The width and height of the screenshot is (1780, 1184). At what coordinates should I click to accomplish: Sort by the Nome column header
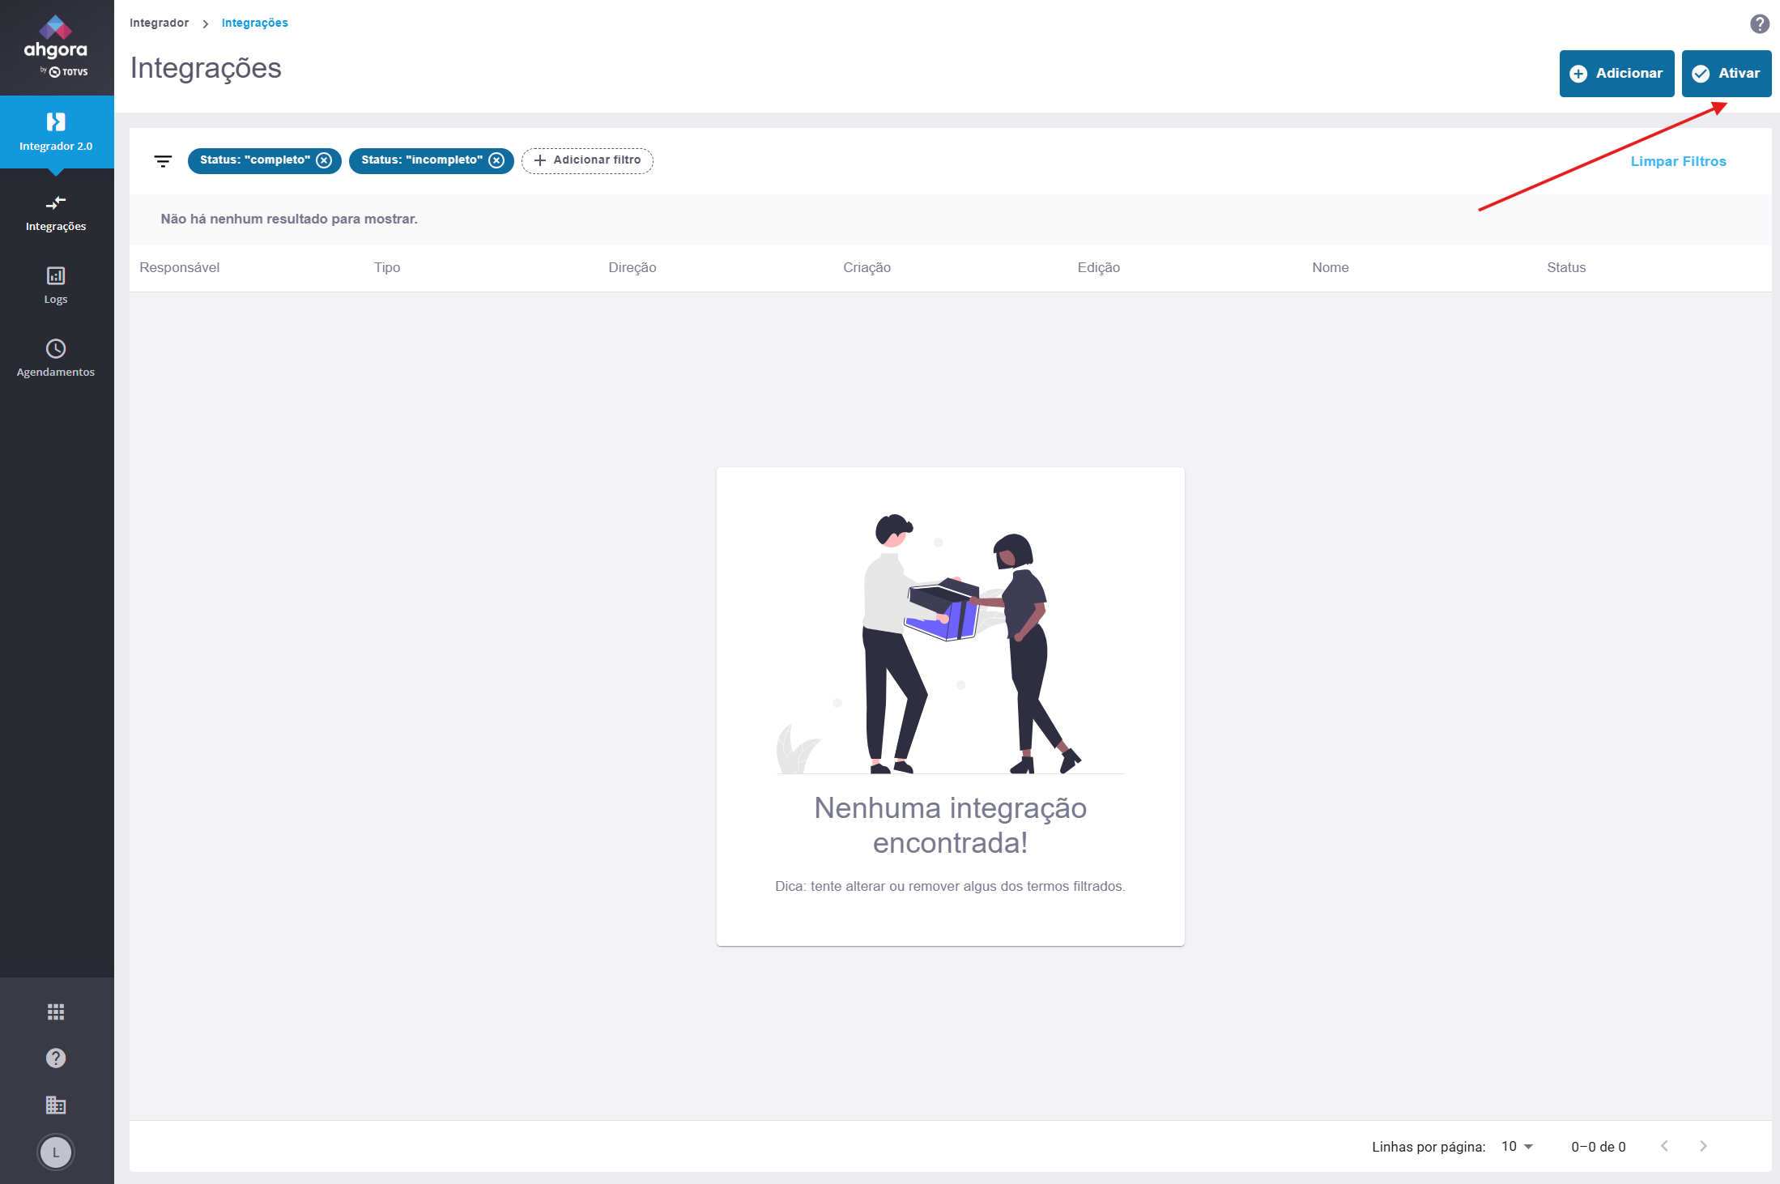point(1330,267)
